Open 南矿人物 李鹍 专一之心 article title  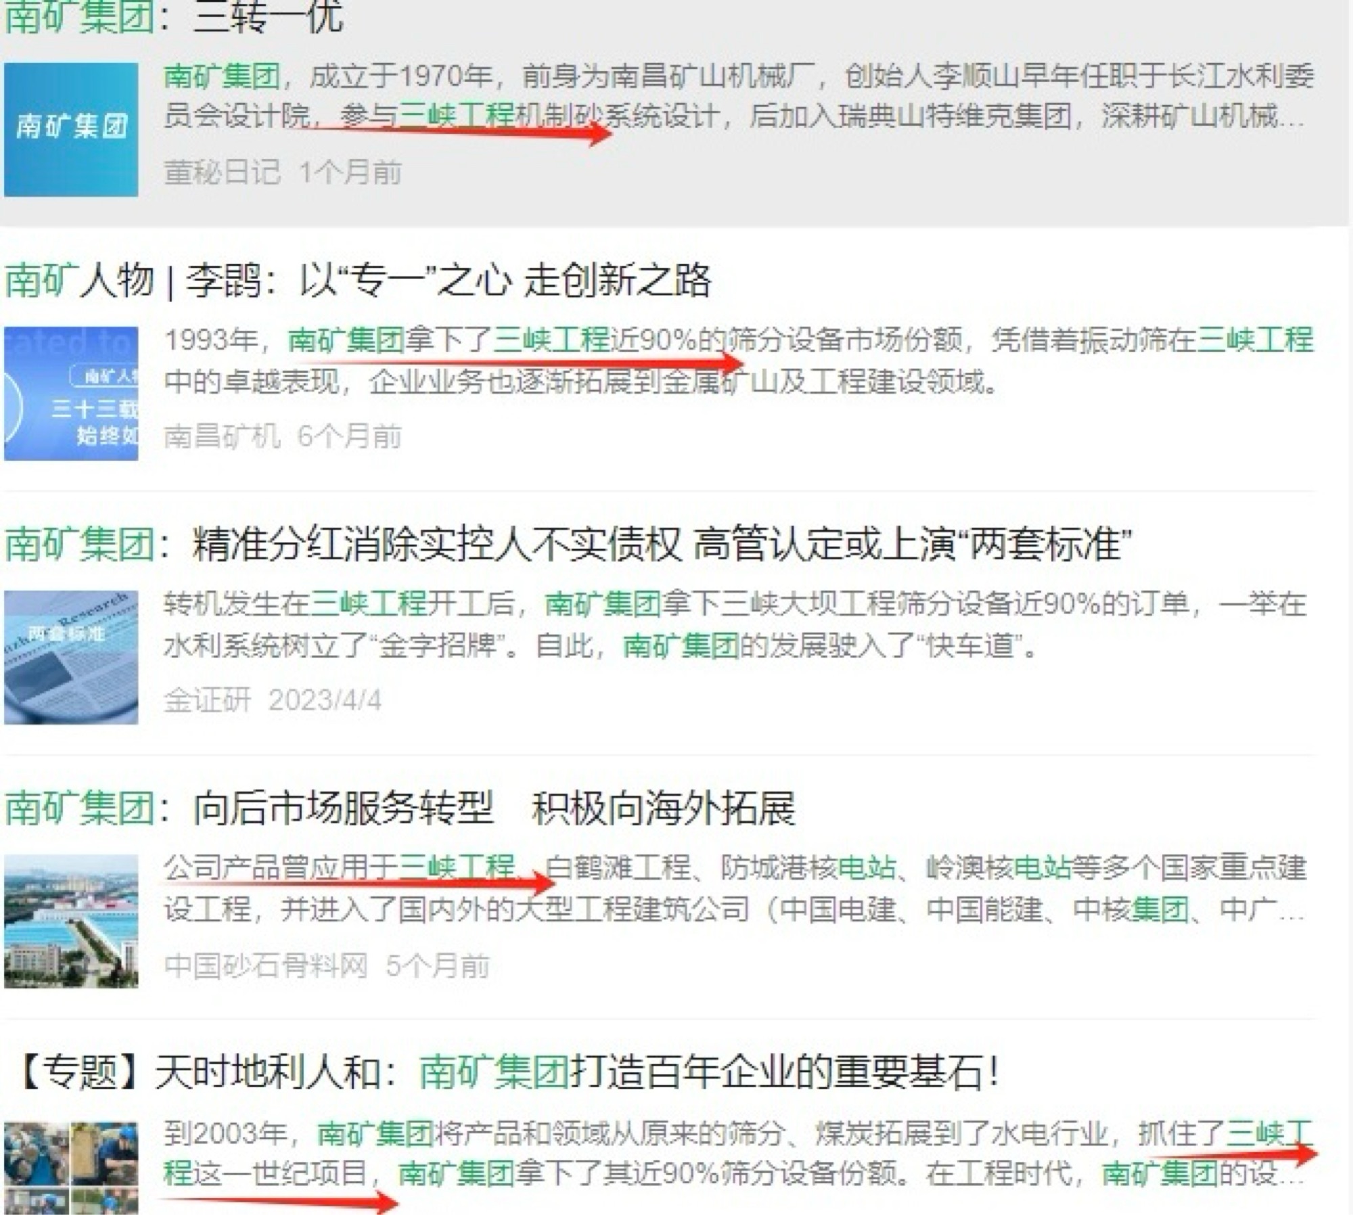point(359,279)
